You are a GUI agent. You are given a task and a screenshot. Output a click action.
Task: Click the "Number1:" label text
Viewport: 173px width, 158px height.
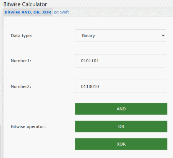[x=21, y=61]
